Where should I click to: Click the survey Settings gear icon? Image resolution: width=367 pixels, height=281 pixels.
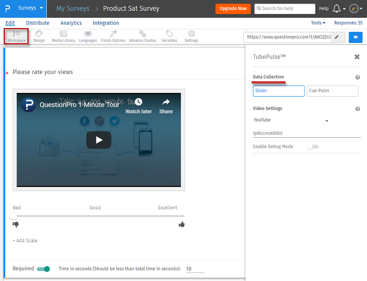click(x=191, y=37)
